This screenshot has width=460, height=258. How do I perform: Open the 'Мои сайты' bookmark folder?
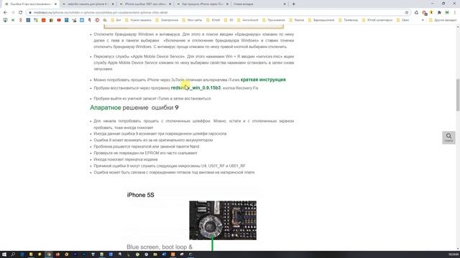[192, 20]
